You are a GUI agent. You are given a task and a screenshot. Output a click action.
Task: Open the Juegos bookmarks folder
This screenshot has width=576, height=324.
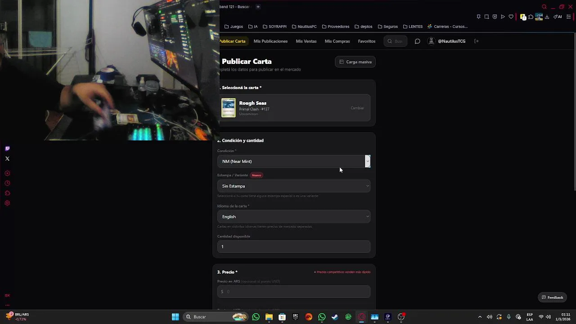click(234, 27)
